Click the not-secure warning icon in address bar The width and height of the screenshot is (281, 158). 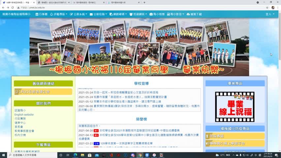click(x=18, y=8)
